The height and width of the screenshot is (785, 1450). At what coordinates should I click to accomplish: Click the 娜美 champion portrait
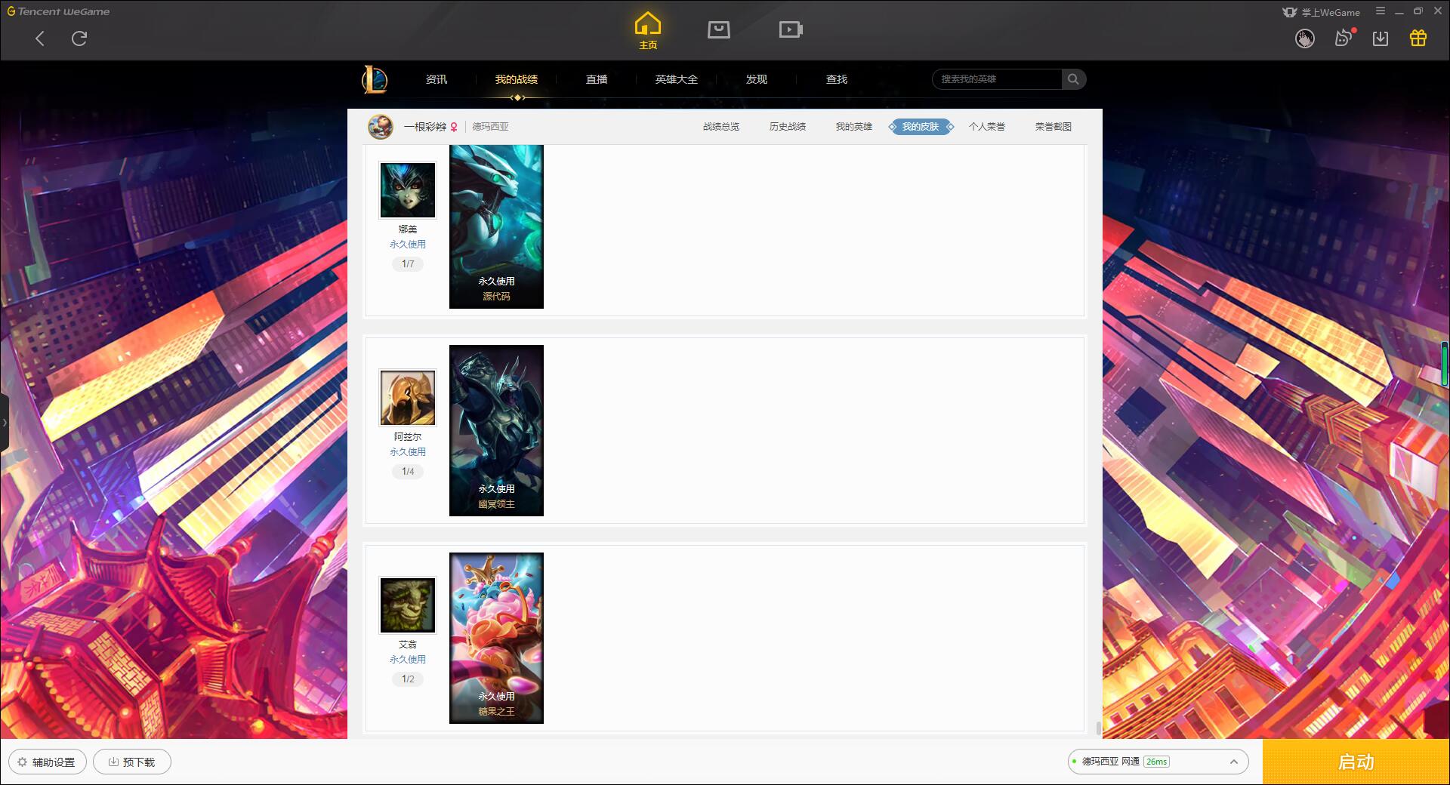[x=408, y=190]
